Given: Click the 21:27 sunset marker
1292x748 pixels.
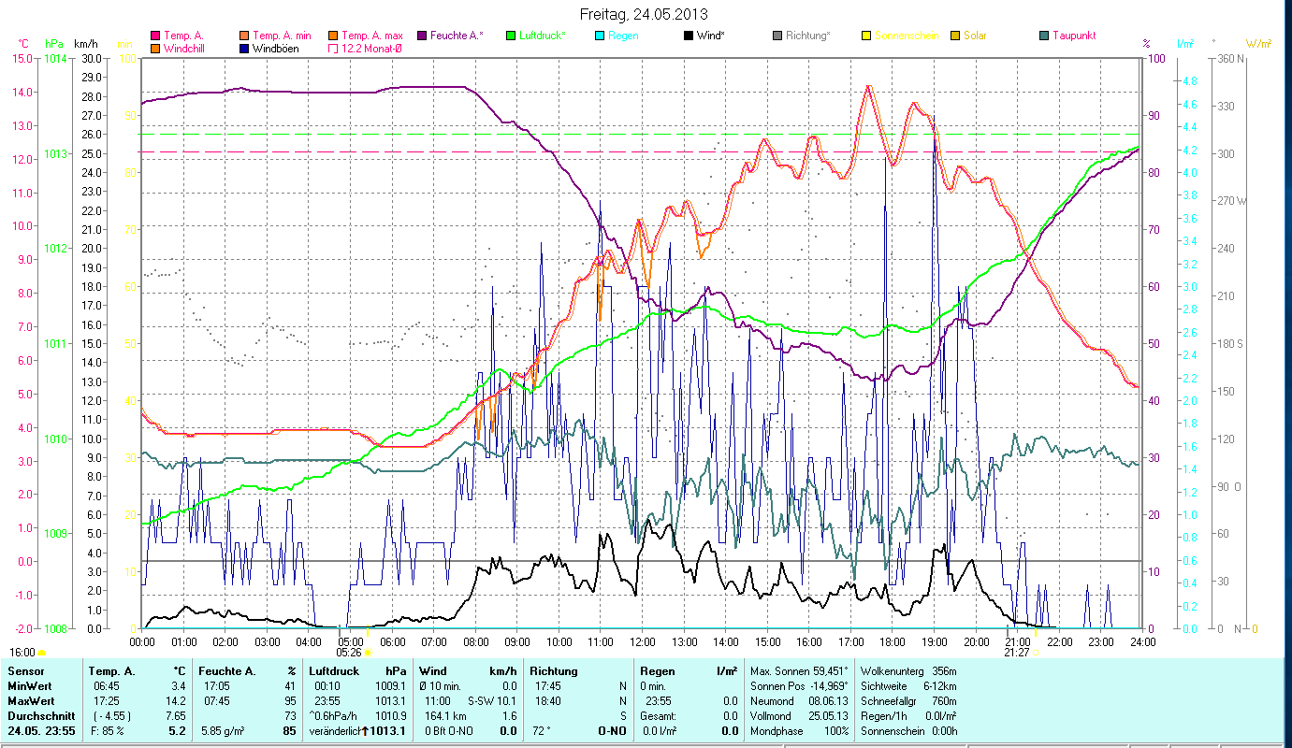Looking at the screenshot, I should [1017, 653].
